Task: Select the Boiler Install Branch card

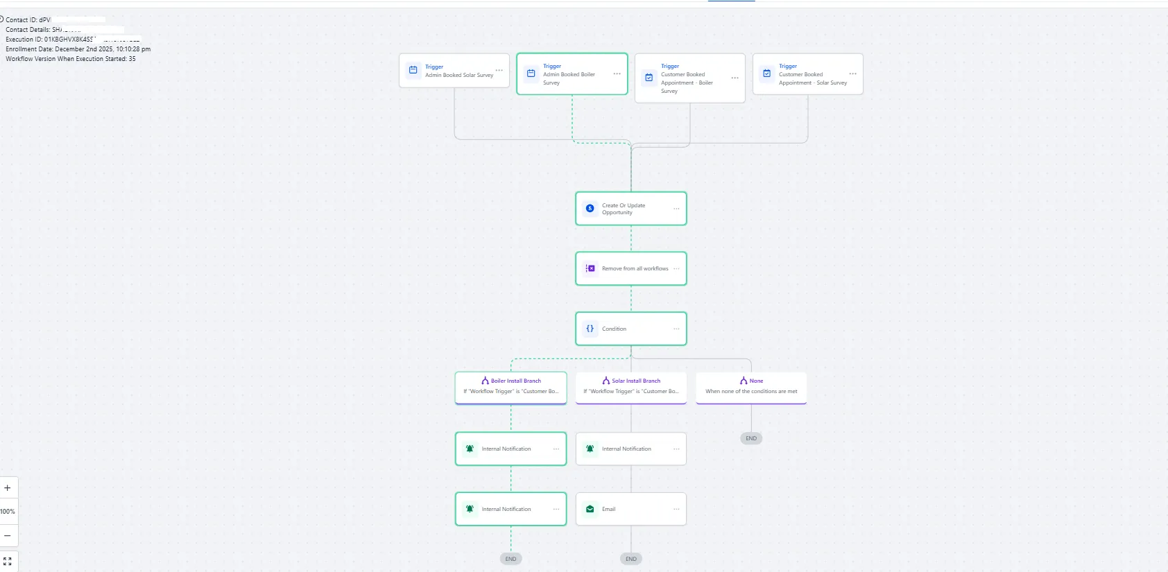Action: (x=511, y=388)
